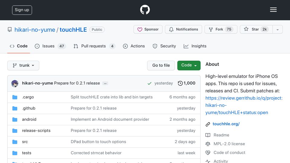Click the repository icon beside hikari-no-yume
The width and height of the screenshot is (290, 163).
pyautogui.click(x=10, y=30)
